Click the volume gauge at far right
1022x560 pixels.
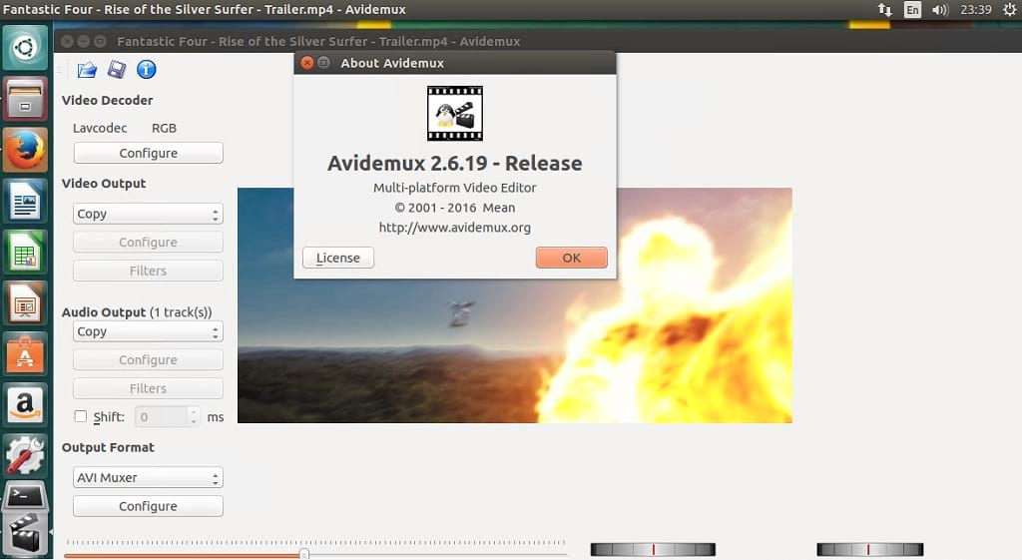870,550
